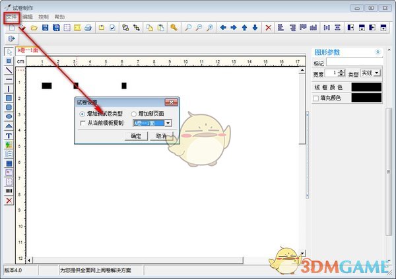This screenshot has width=396, height=279.
Task: Click the blue down arrow
Action: coord(255,27)
